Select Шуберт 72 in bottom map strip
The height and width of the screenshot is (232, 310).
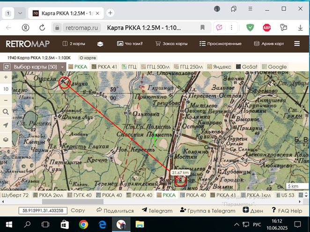point(15,195)
